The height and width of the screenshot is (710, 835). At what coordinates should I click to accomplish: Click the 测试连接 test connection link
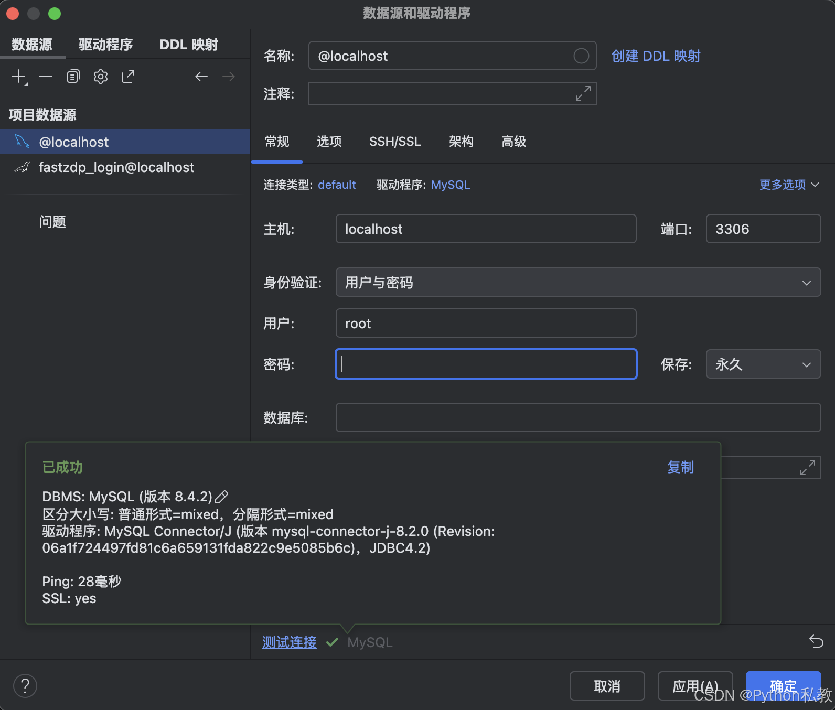click(290, 642)
